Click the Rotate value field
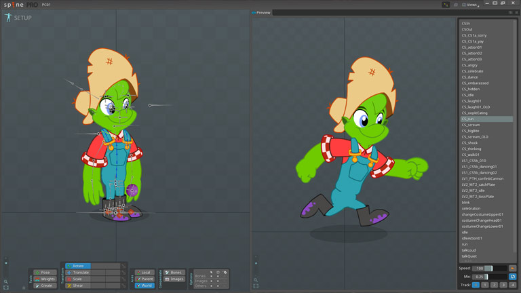Screen dimensions: 521x293 pyautogui.click(x=106, y=266)
